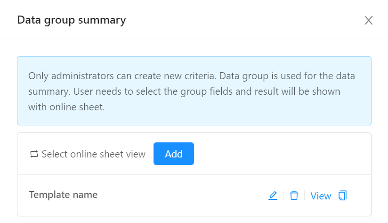Click the Select online sheet view text
This screenshot has width=388, height=223.
(x=94, y=154)
